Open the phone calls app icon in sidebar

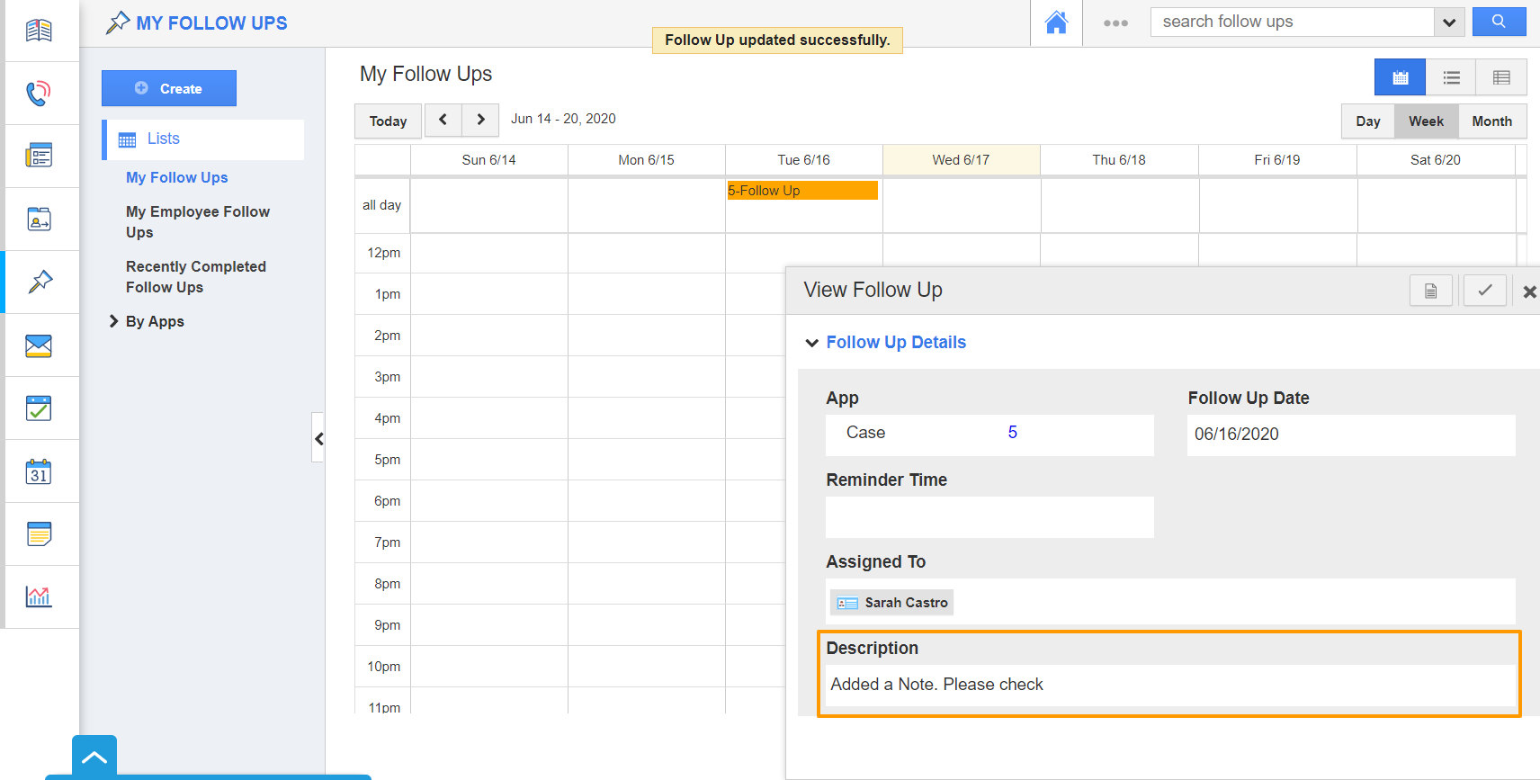[39, 93]
